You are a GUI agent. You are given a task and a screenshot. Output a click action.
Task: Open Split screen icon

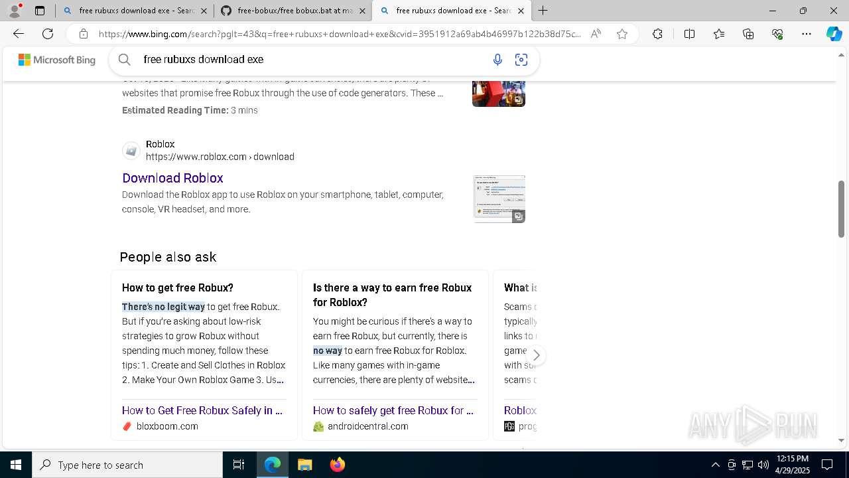pos(689,34)
